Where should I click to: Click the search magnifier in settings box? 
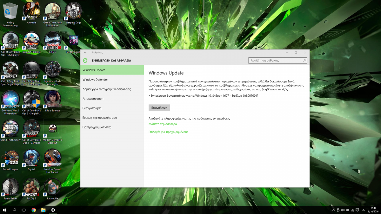[x=304, y=60]
